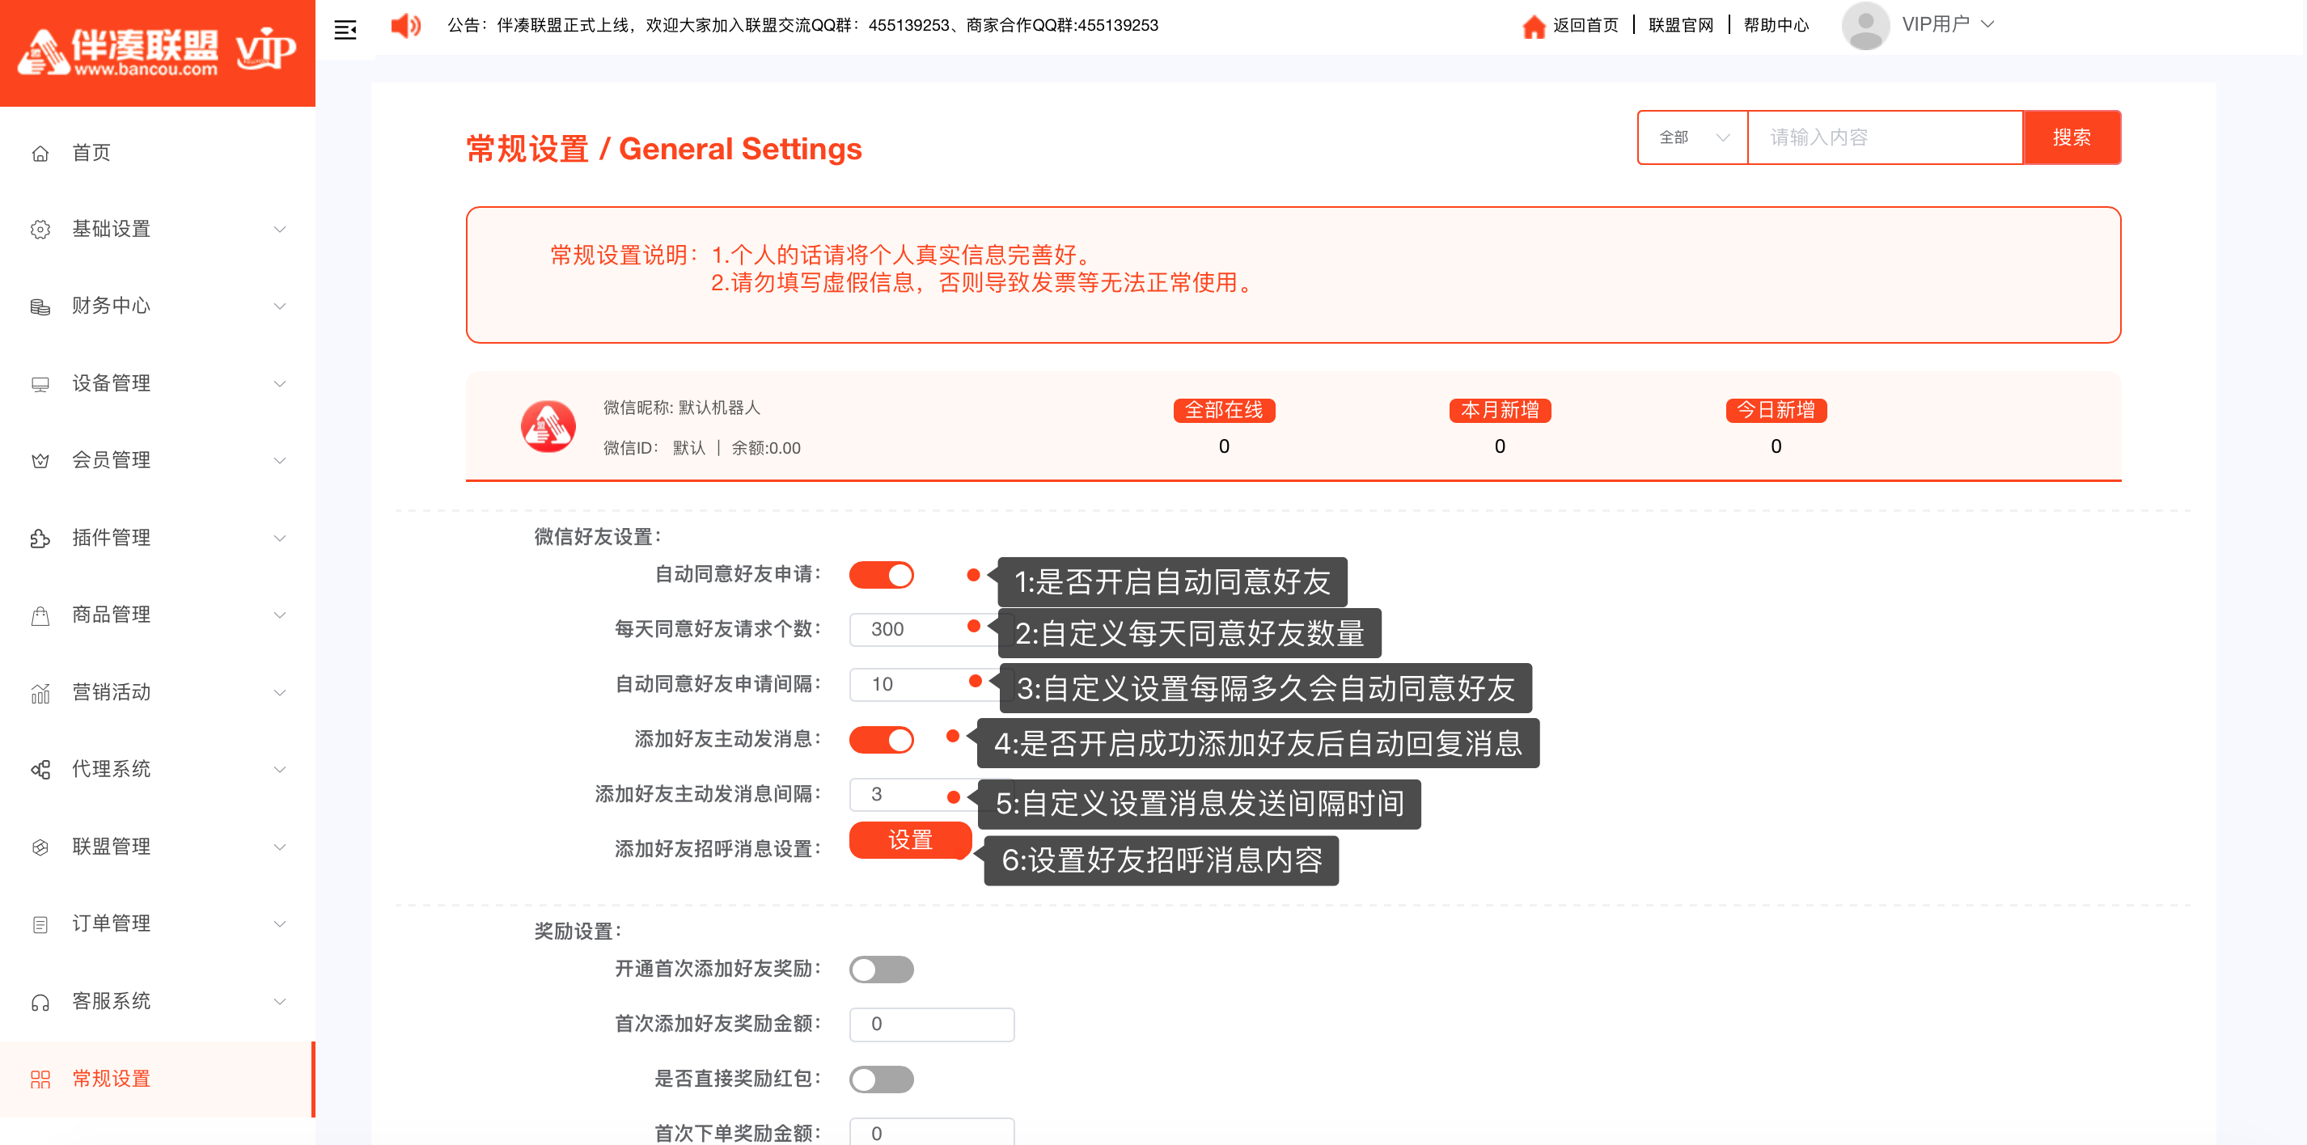Click the crown icon for 会员管理

click(x=40, y=460)
